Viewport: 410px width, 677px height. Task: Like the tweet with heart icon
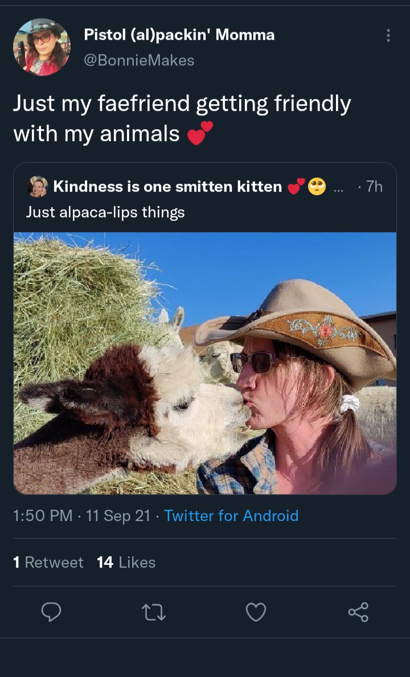point(256,612)
